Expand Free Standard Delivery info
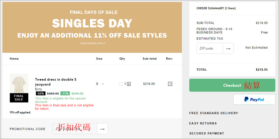 (213, 113)
